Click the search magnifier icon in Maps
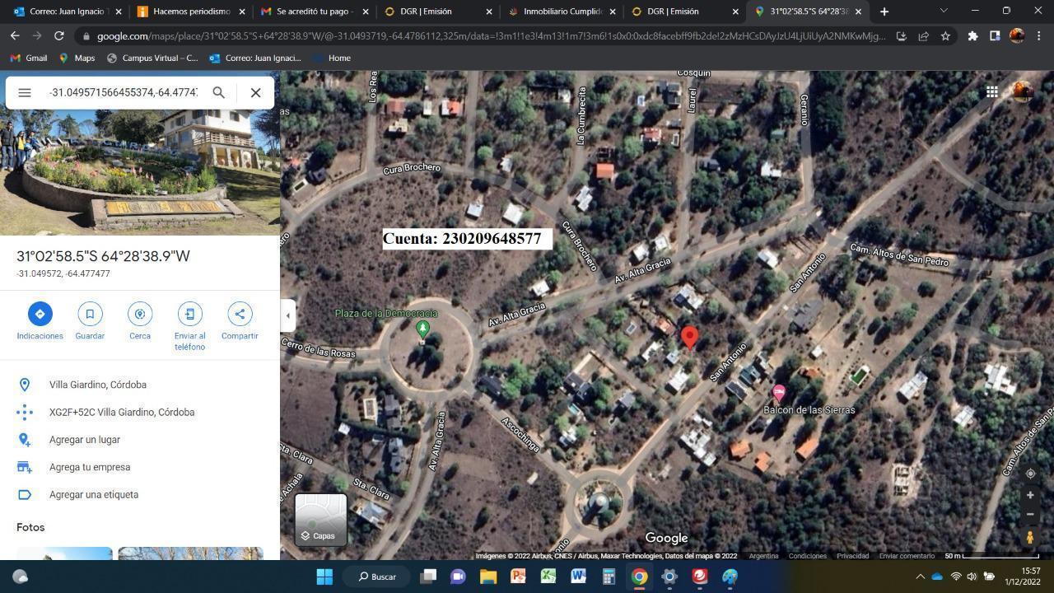This screenshot has width=1054, height=593. pyautogui.click(x=218, y=92)
